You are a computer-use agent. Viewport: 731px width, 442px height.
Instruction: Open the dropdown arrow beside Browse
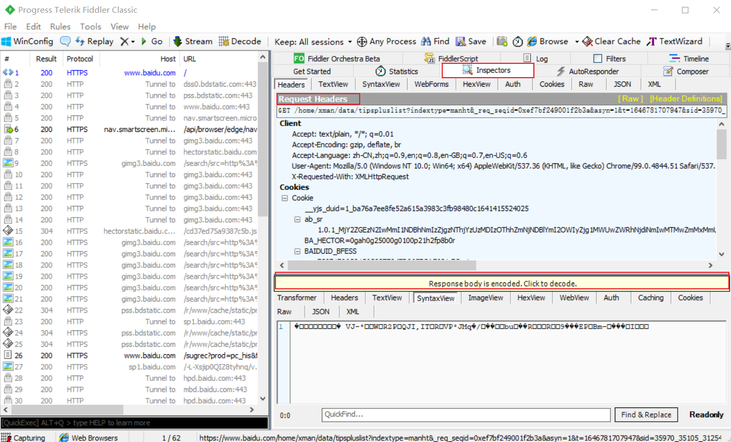point(576,41)
